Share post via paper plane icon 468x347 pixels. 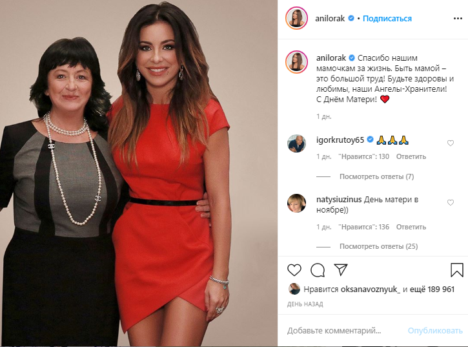click(x=341, y=269)
